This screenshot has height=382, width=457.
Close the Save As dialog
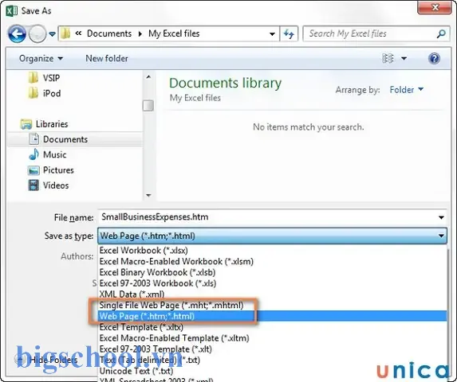pyautogui.click(x=435, y=7)
